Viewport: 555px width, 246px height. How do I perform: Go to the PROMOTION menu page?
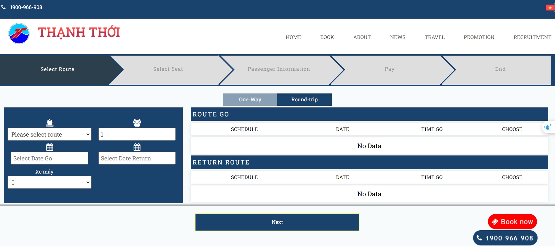pyautogui.click(x=479, y=37)
